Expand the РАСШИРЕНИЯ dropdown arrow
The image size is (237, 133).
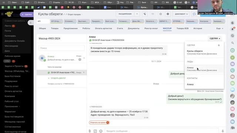pos(137,14)
